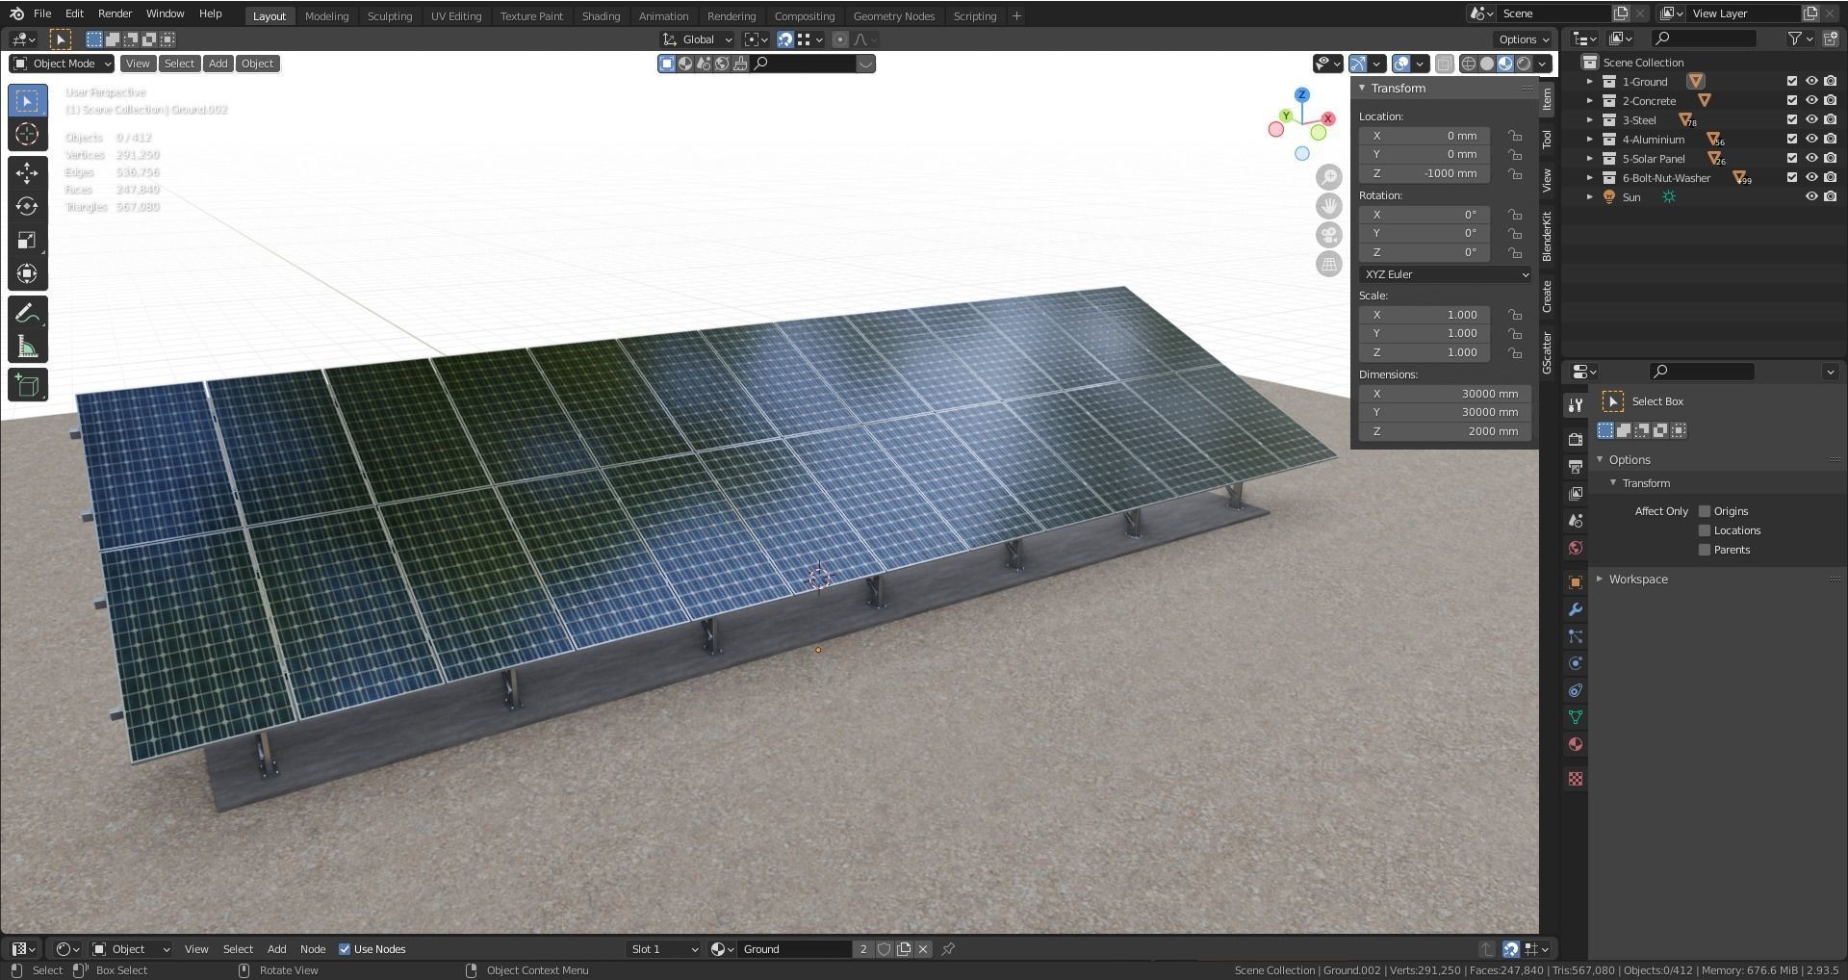Open the Object properties tab icon
Image resolution: width=1848 pixels, height=980 pixels.
(x=1576, y=582)
